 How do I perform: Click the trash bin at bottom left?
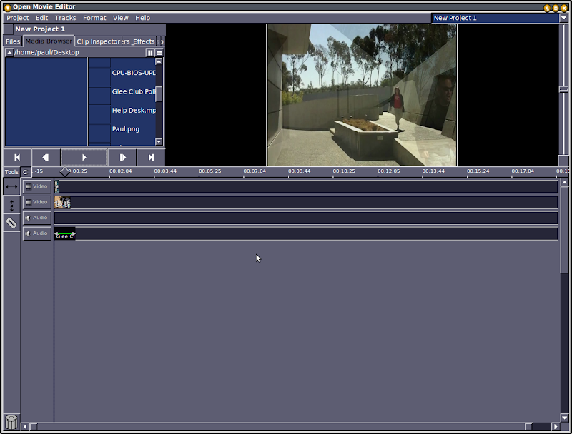(x=11, y=424)
